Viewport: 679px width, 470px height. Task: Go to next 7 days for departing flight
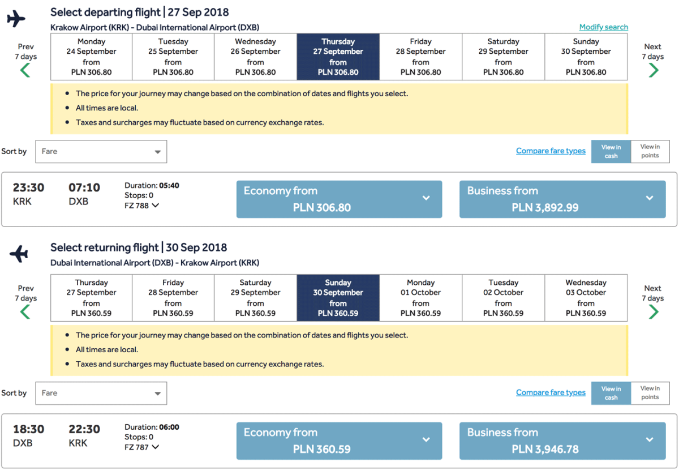tap(653, 70)
